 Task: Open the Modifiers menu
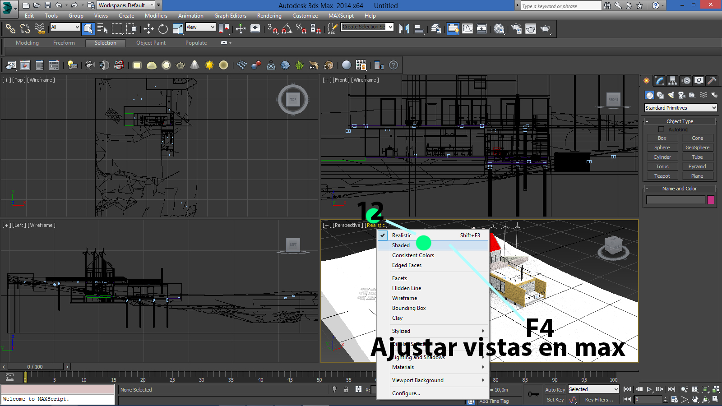pyautogui.click(x=156, y=16)
